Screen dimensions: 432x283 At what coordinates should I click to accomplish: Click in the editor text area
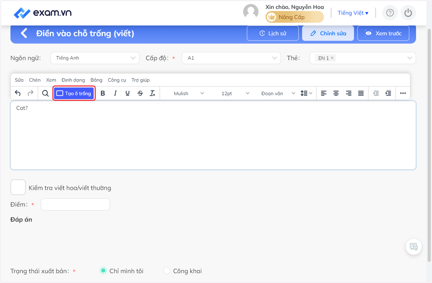(213, 135)
